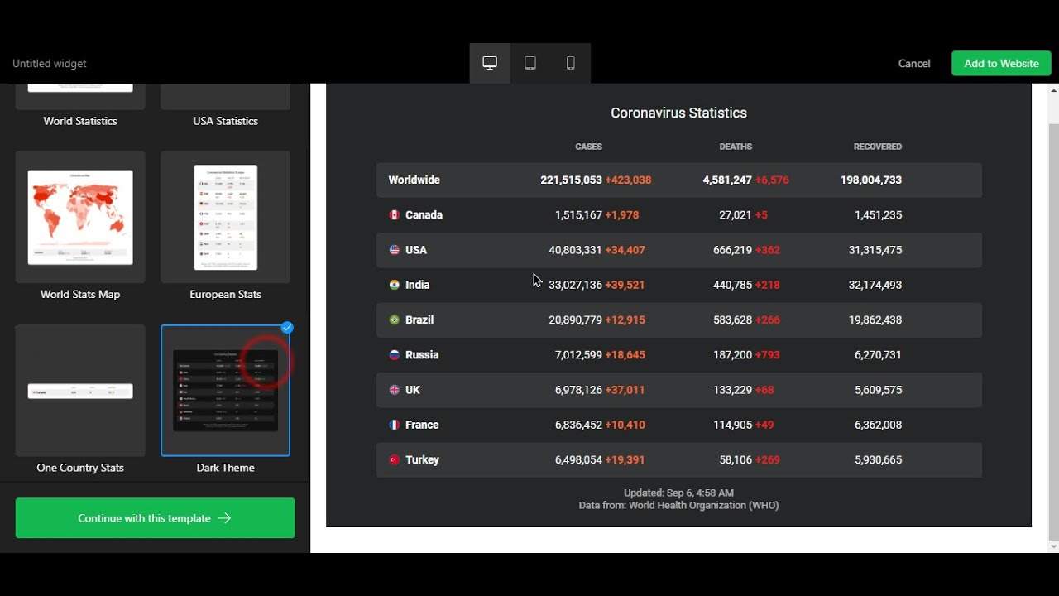Select the One Country Stats template
1059x596 pixels.
(80, 391)
